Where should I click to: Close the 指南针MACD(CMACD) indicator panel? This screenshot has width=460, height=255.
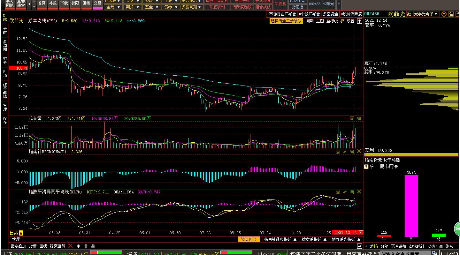click(359, 152)
